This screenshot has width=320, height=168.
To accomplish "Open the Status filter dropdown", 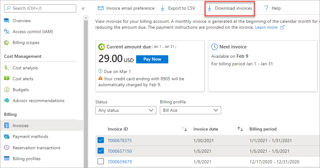I will (x=126, y=110).
